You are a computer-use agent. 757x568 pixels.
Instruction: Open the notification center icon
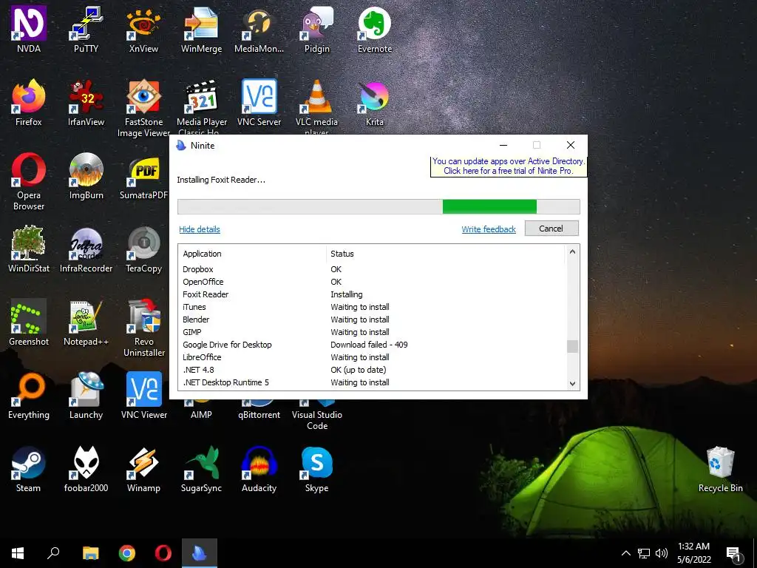coord(734,553)
